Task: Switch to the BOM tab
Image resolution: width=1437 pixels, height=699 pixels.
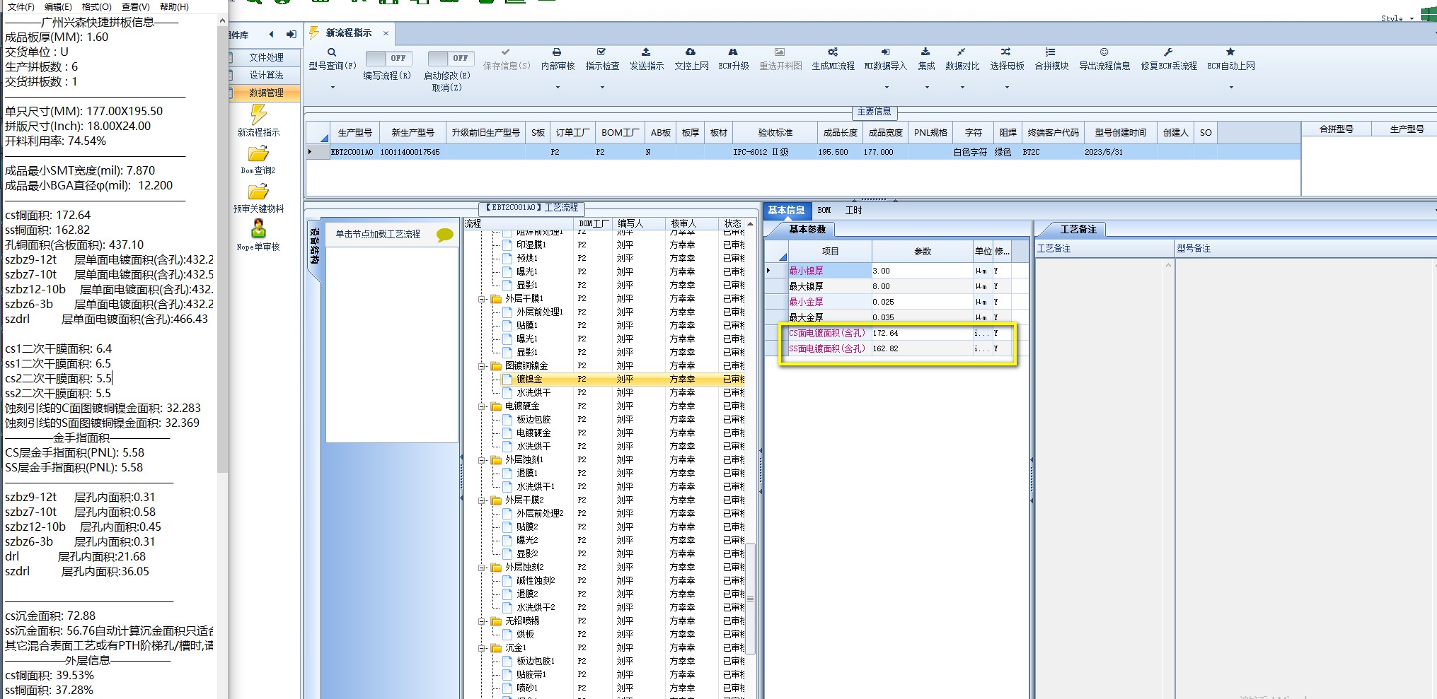Action: [824, 210]
